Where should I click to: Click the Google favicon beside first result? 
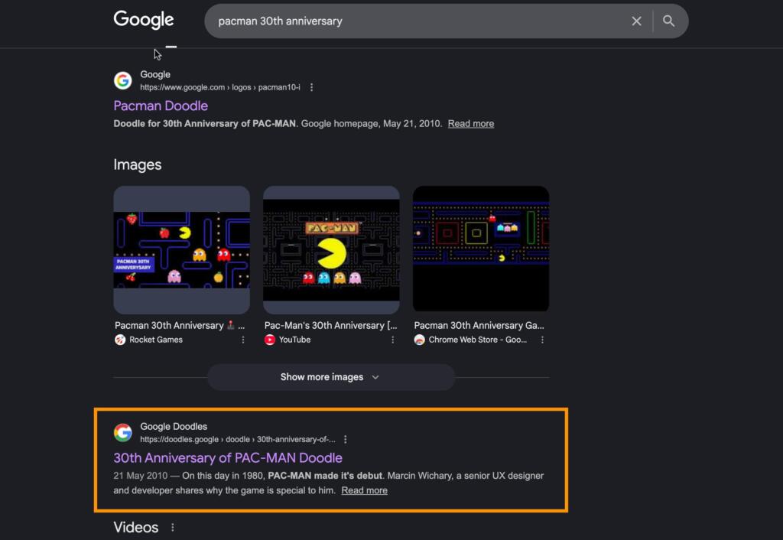[123, 80]
